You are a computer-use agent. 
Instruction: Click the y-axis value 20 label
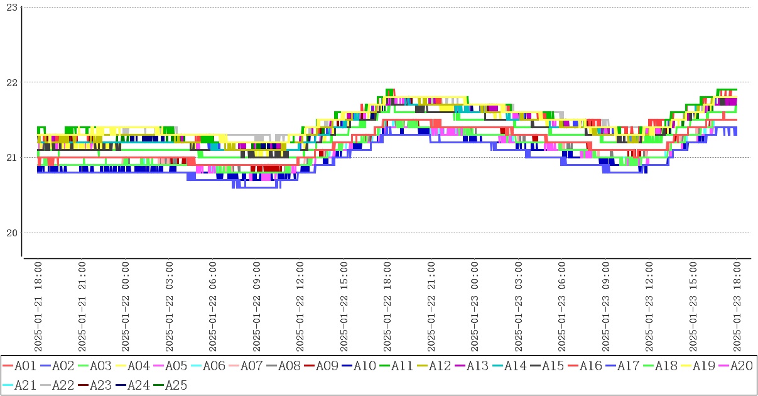[10, 233]
